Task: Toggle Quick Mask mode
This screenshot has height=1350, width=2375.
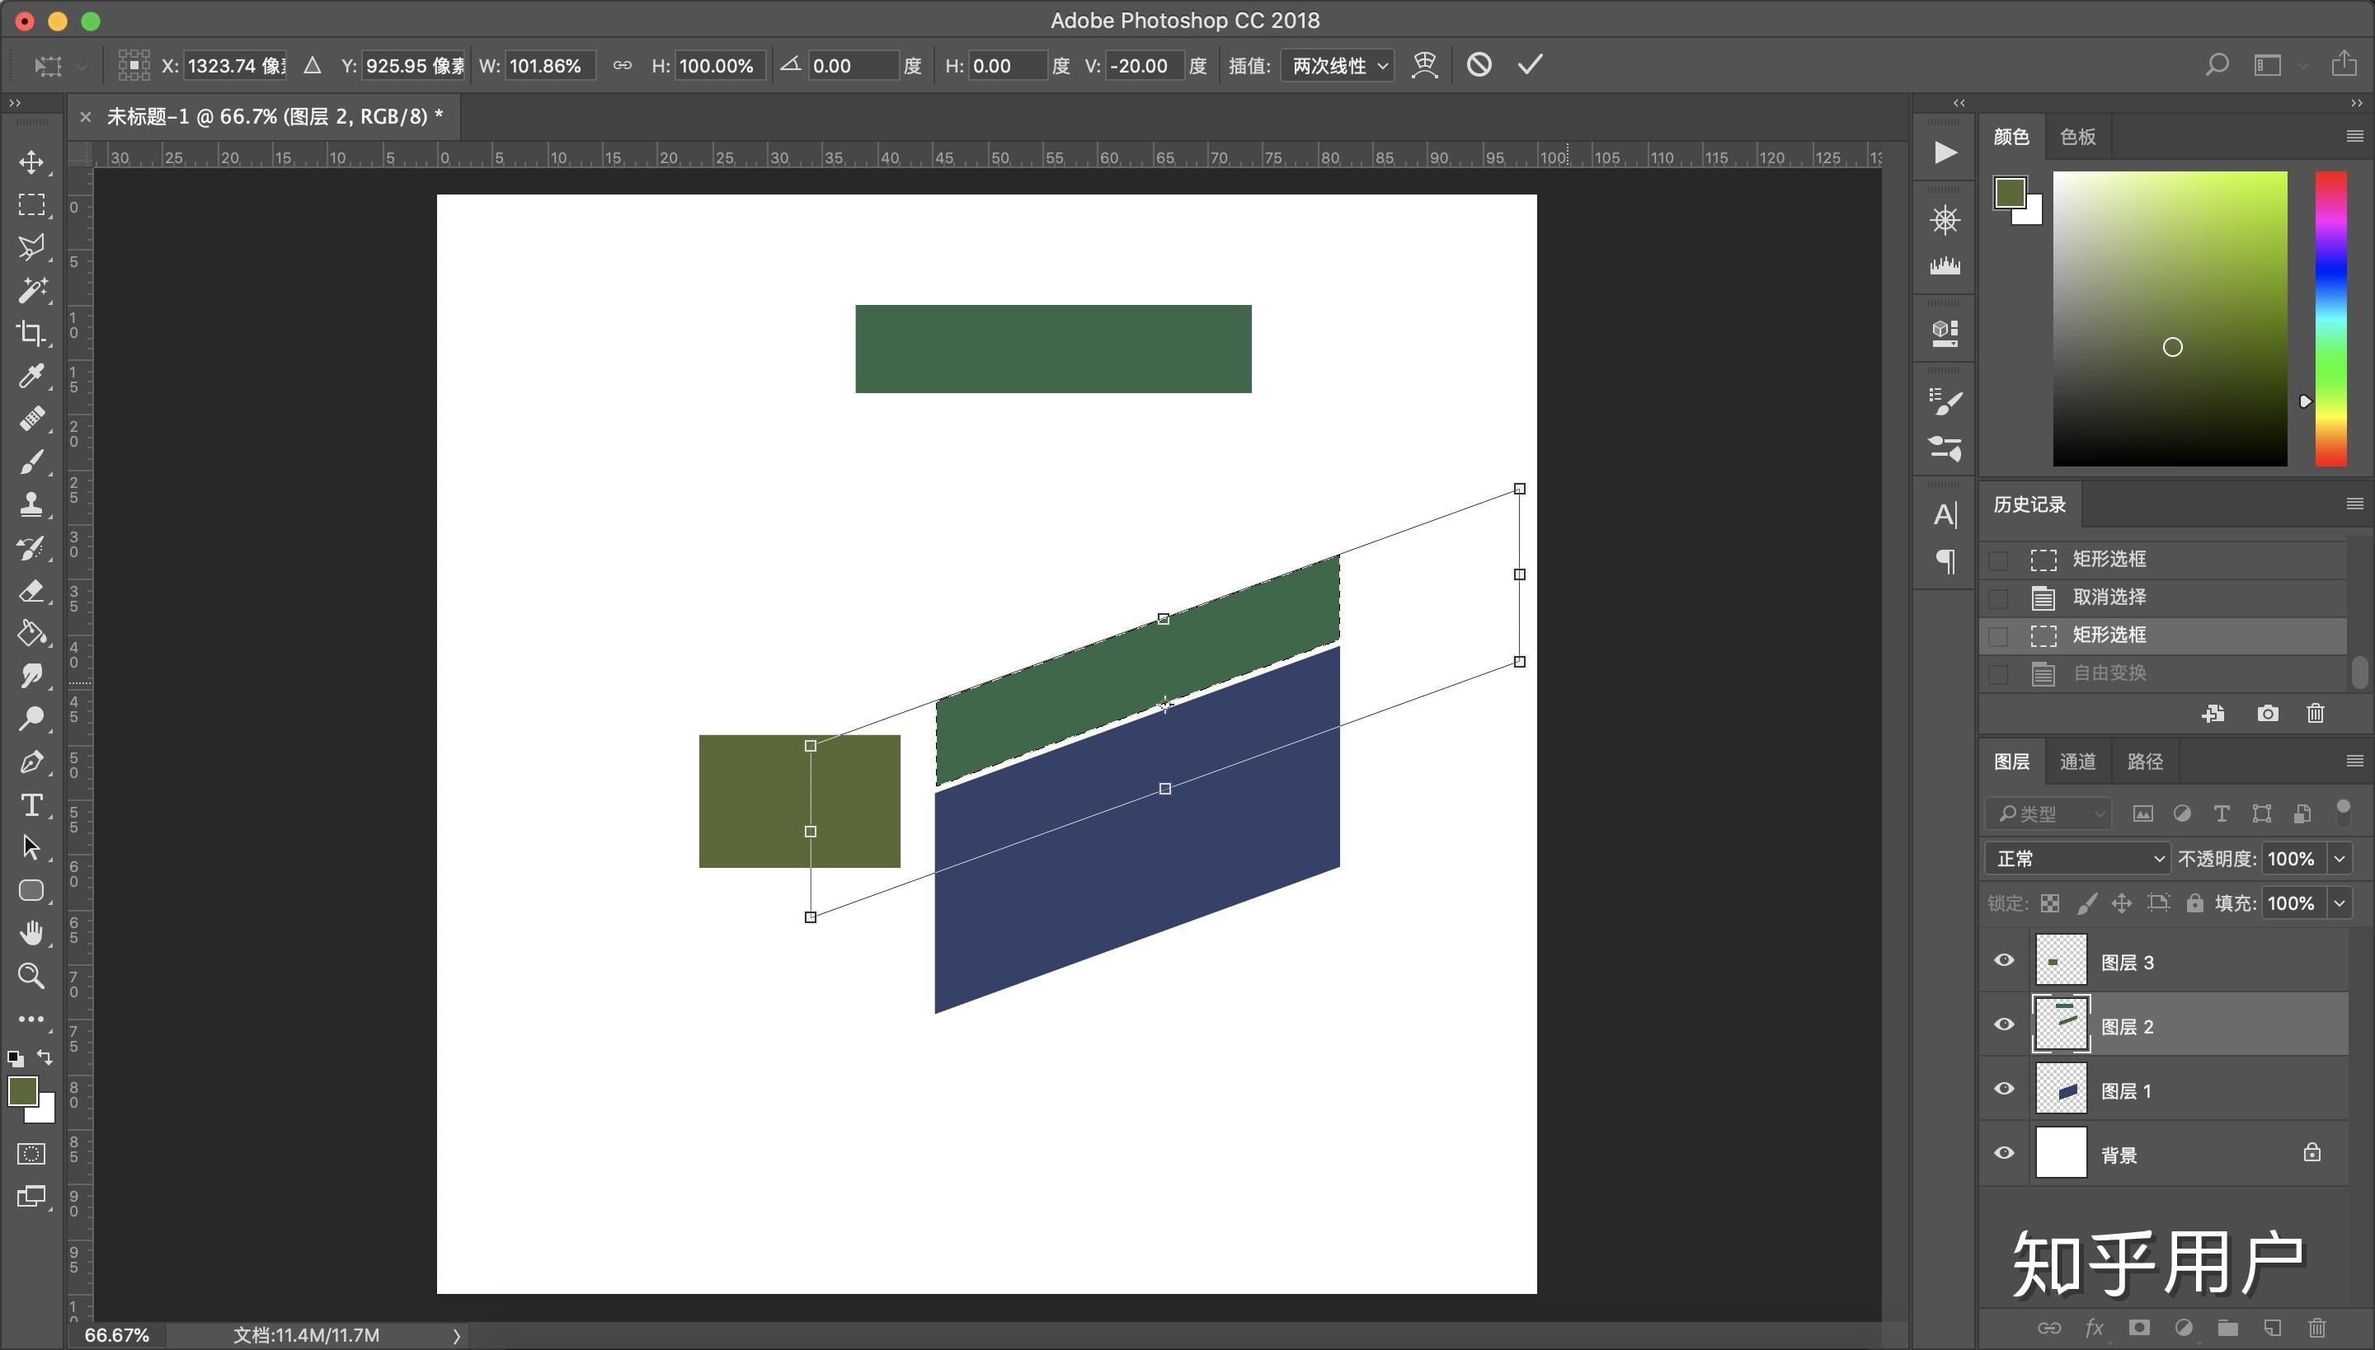Action: (31, 1154)
